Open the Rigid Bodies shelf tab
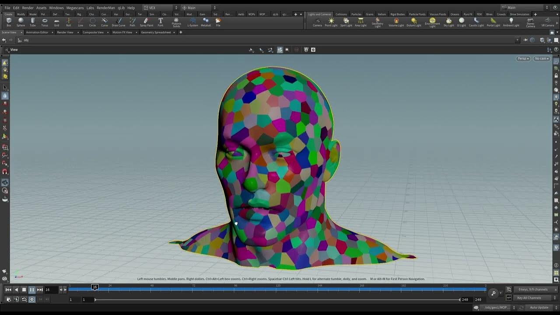This screenshot has width=560, height=315. point(397,14)
